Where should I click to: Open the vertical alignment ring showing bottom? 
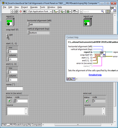click(39, 33)
